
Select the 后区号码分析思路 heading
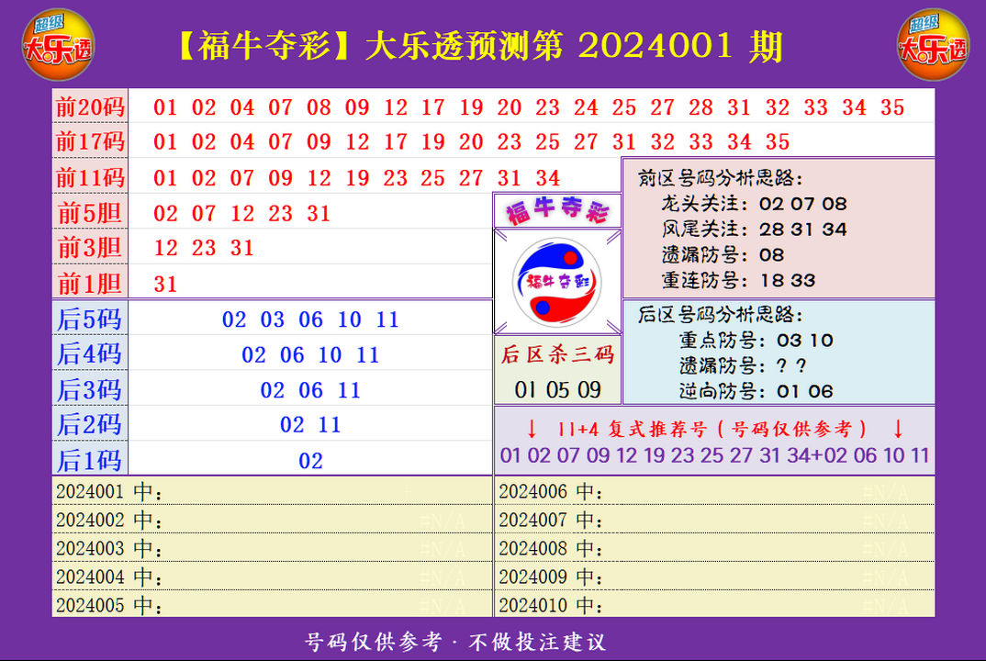tap(721, 315)
